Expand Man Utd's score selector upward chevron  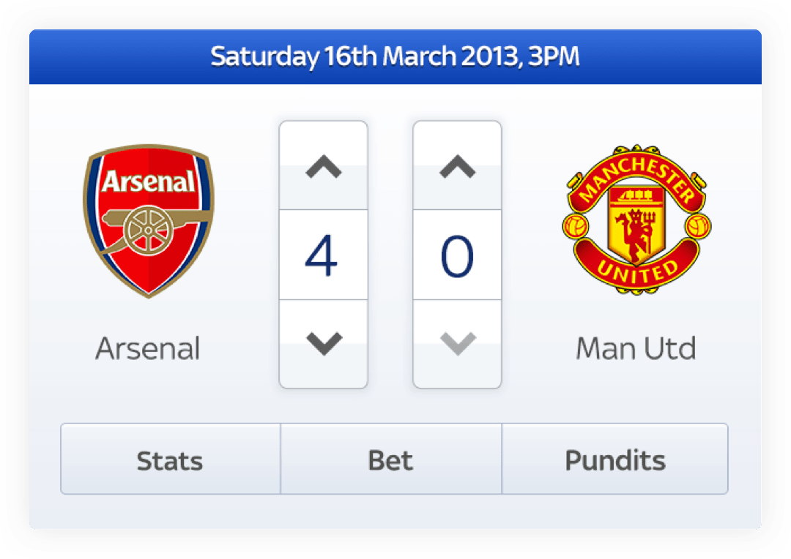point(457,167)
